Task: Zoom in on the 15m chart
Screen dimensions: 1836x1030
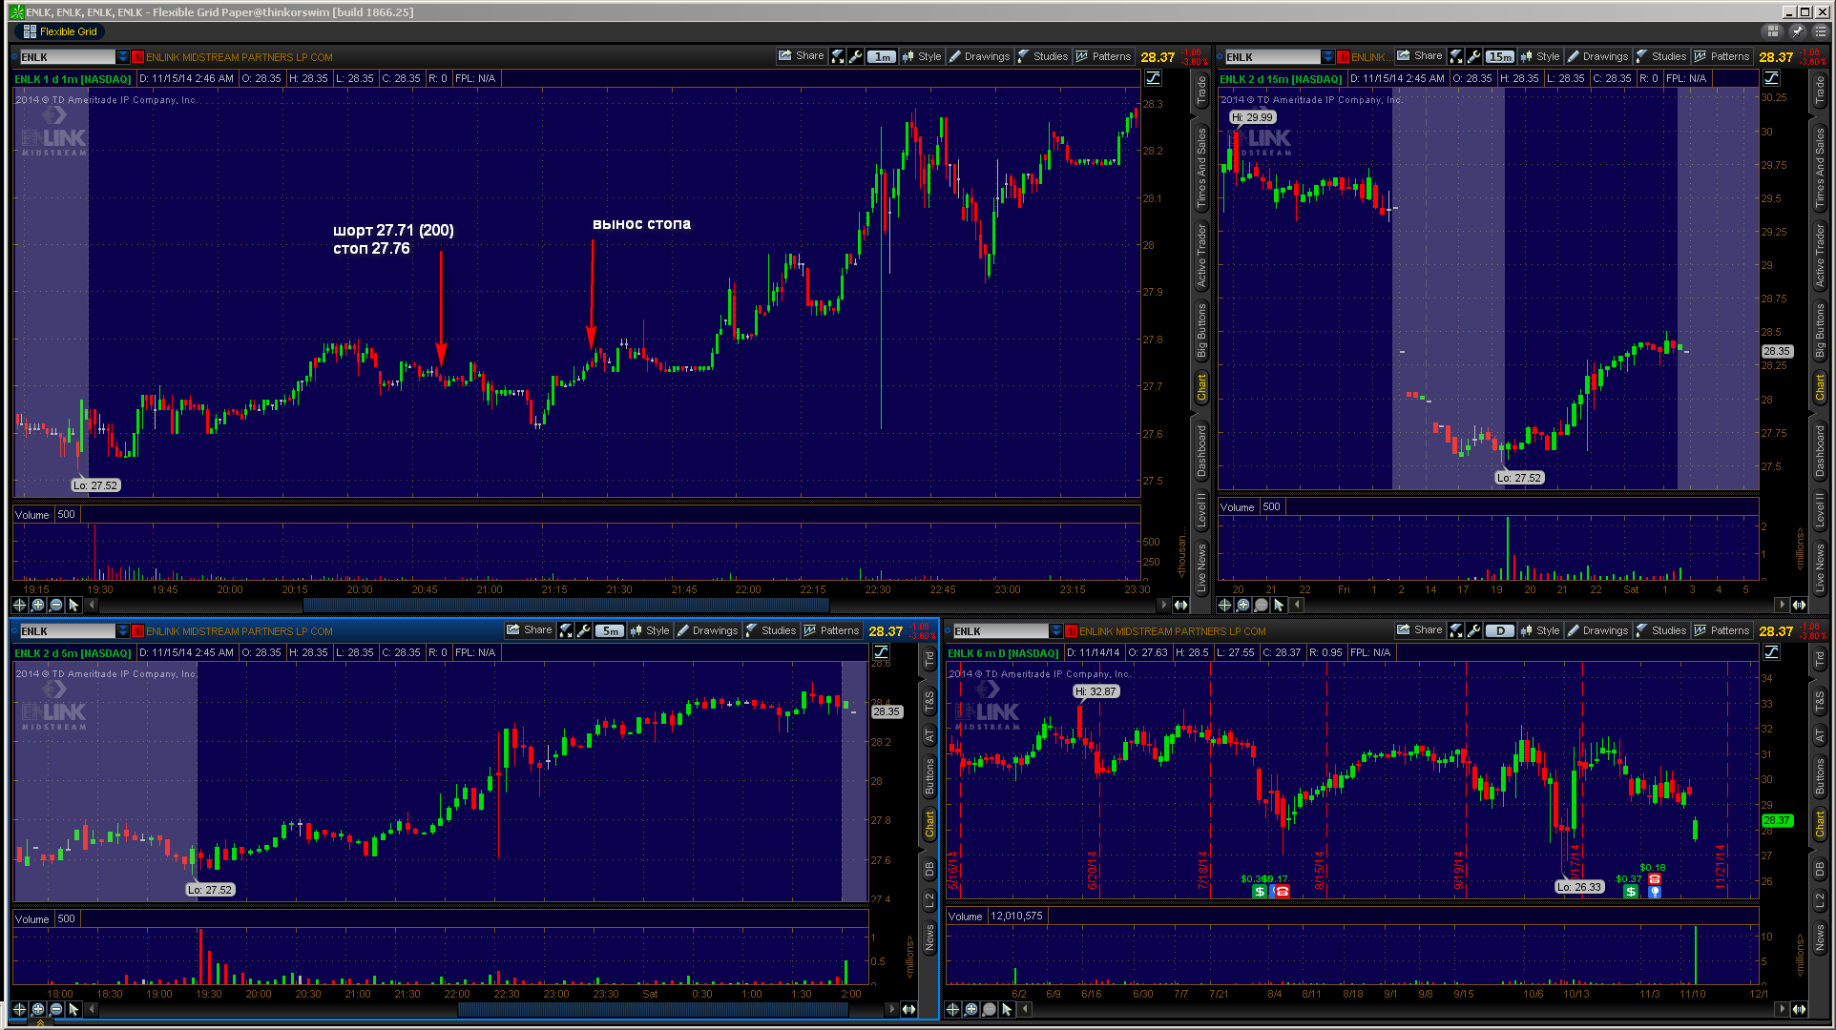Action: pos(1242,605)
